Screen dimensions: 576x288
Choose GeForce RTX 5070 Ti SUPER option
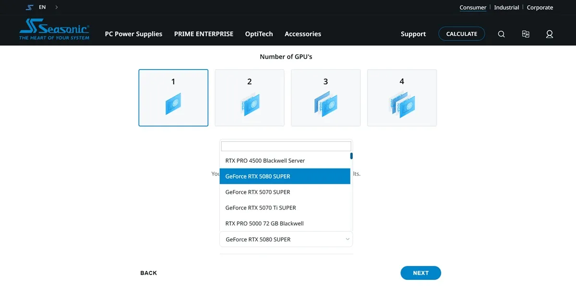285,208
